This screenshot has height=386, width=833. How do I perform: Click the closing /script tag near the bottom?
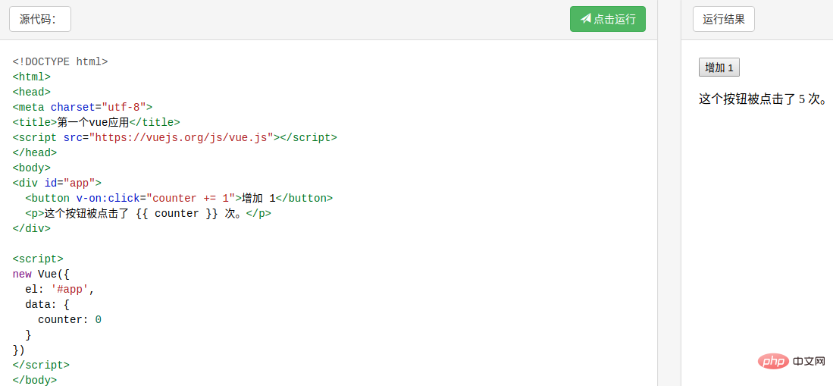(41, 365)
